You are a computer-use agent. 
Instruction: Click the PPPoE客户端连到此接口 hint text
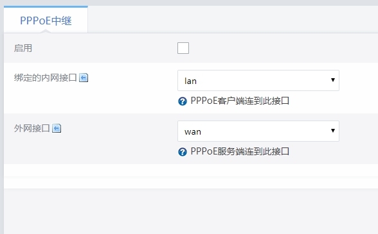(240, 101)
